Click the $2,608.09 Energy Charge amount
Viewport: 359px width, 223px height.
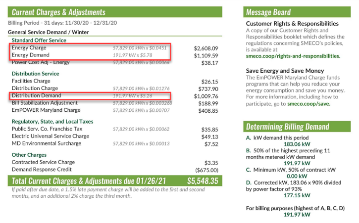pyautogui.click(x=205, y=48)
